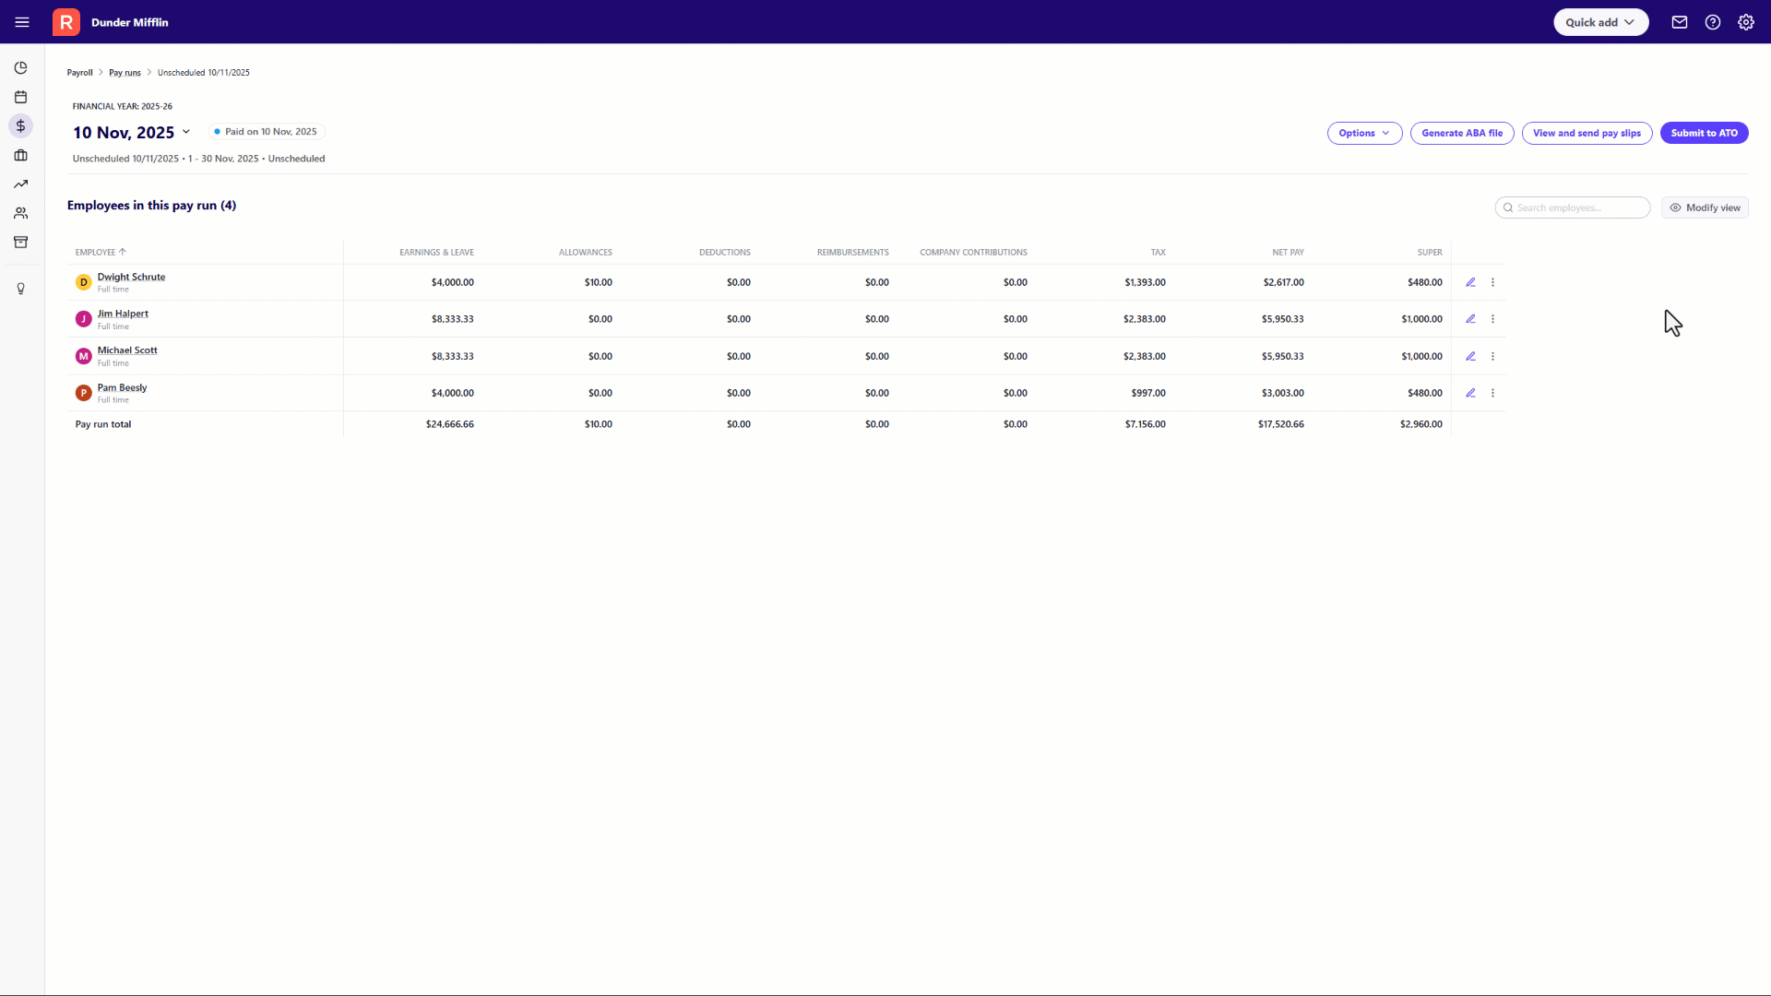The image size is (1771, 996).
Task: Navigate to Pay runs in the breadcrumb
Action: [x=125, y=72]
